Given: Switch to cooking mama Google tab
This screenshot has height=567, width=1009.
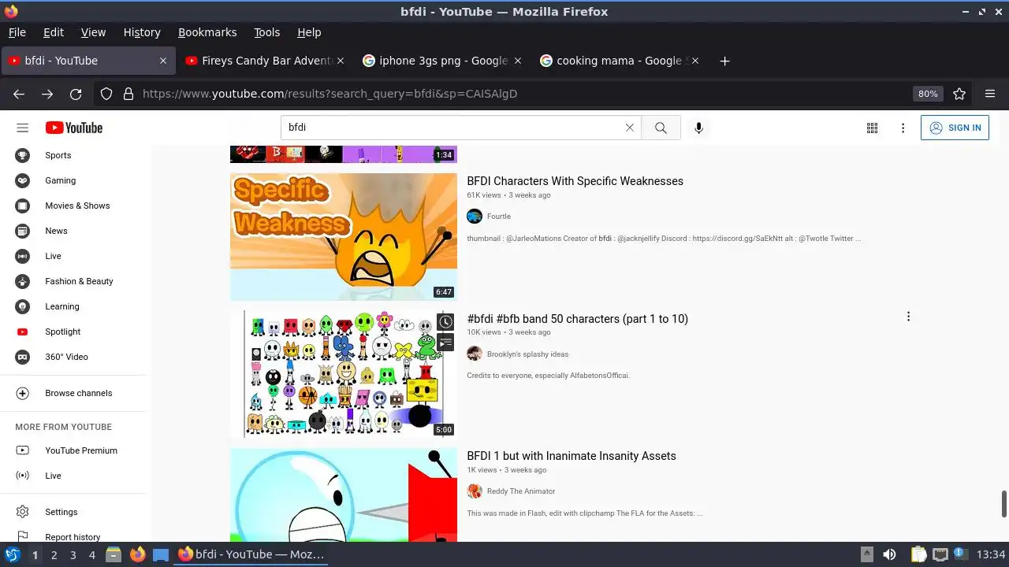Looking at the screenshot, I should 620,61.
